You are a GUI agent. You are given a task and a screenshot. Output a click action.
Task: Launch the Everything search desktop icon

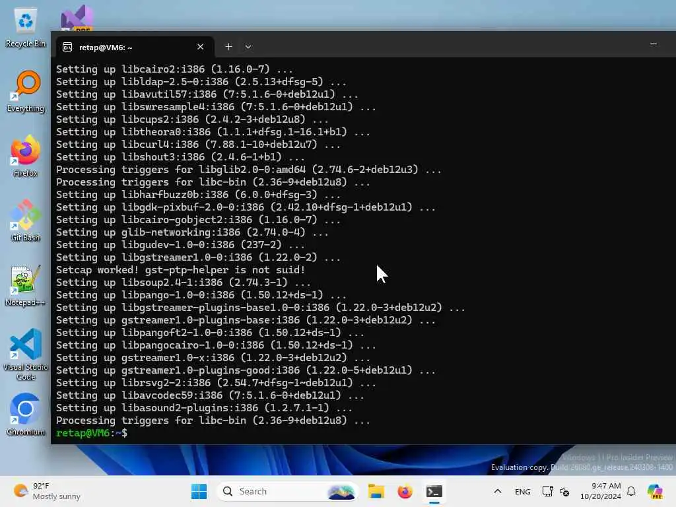[x=26, y=92]
